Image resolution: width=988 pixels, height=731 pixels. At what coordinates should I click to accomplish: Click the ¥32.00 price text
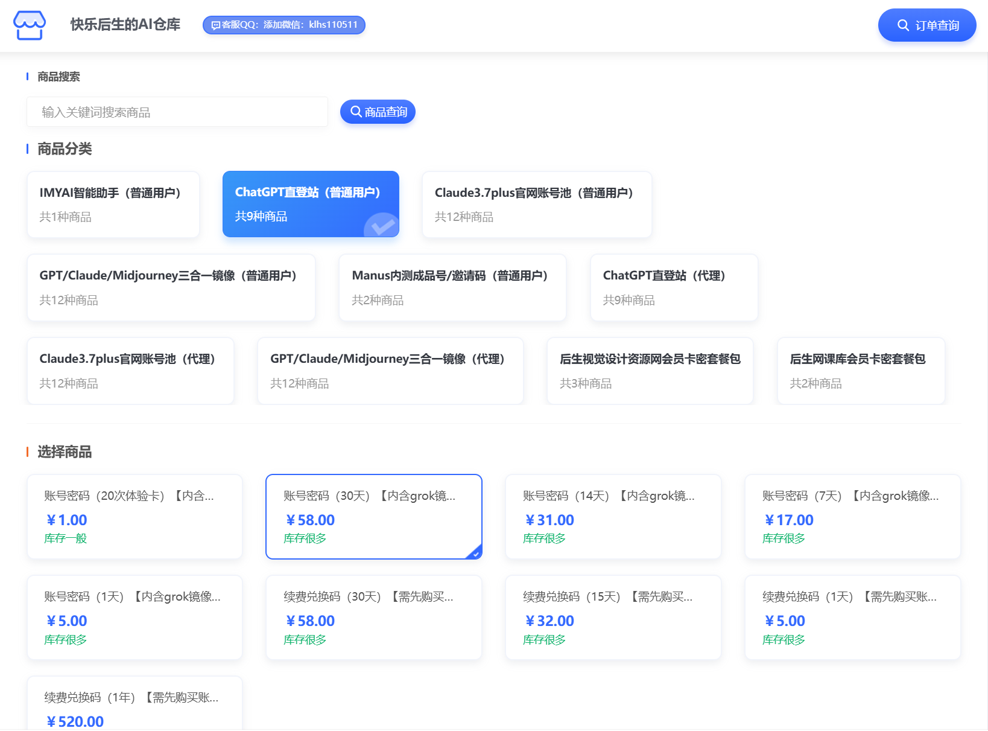[549, 621]
